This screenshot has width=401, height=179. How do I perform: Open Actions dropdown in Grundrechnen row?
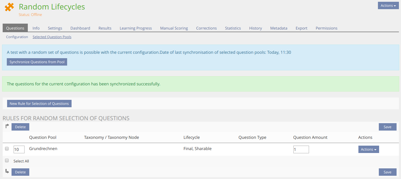[x=368, y=149]
